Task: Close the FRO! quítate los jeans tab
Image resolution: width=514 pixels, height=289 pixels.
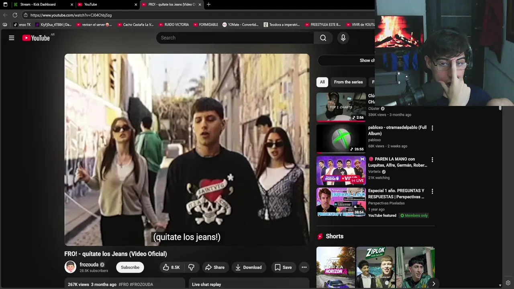Action: coord(200,4)
